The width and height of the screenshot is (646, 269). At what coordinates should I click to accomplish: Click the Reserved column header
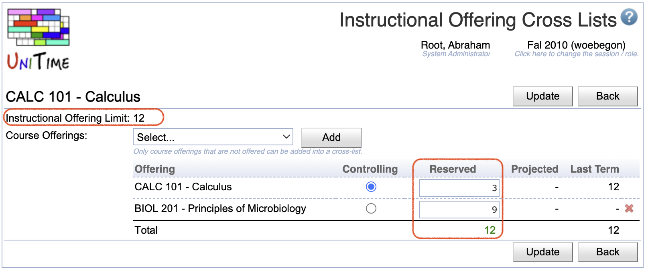click(x=453, y=169)
